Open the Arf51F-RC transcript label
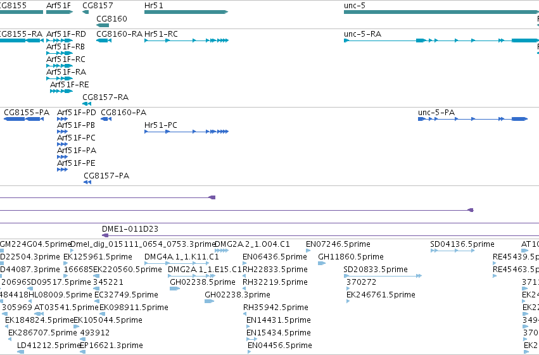Image resolution: width=539 pixels, height=355 pixels. click(66, 59)
